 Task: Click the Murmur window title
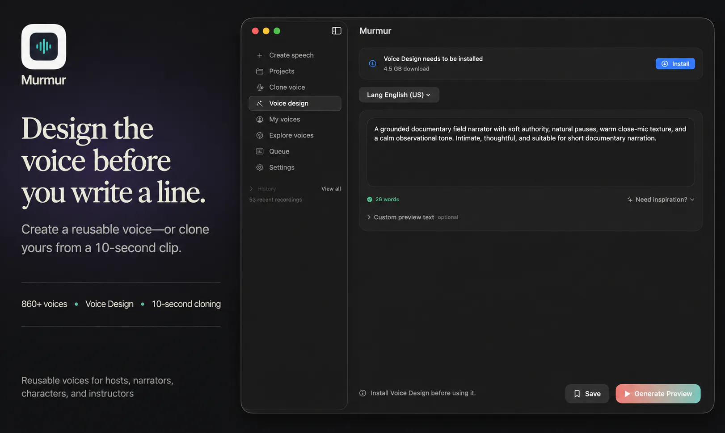[x=375, y=31]
